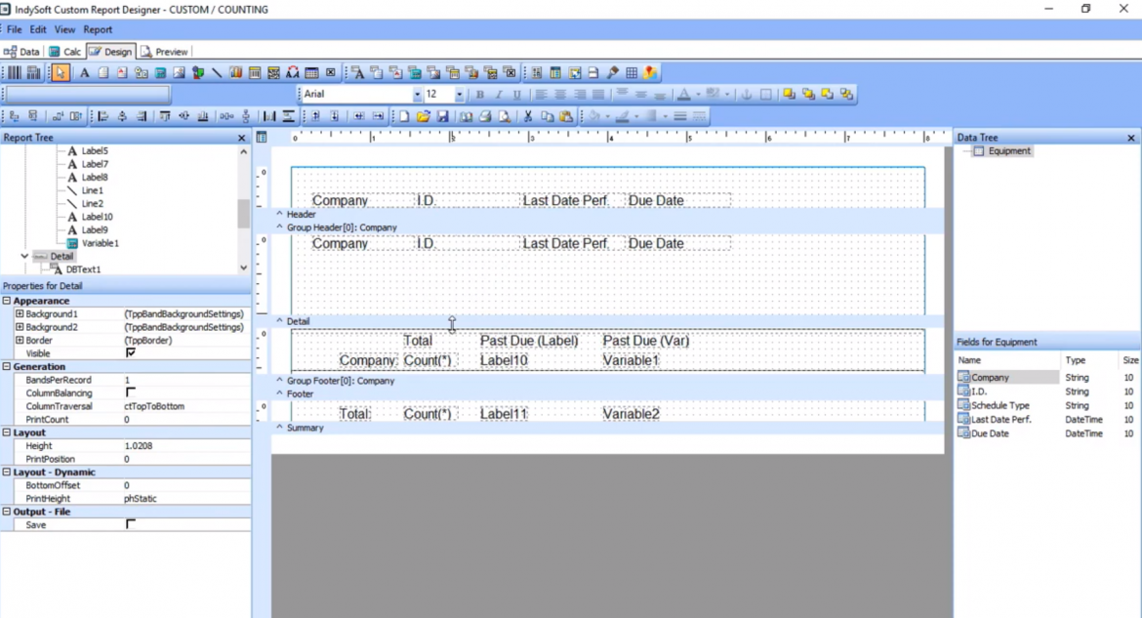
Task: Click the Paste icon on toolbar
Action: [566, 115]
